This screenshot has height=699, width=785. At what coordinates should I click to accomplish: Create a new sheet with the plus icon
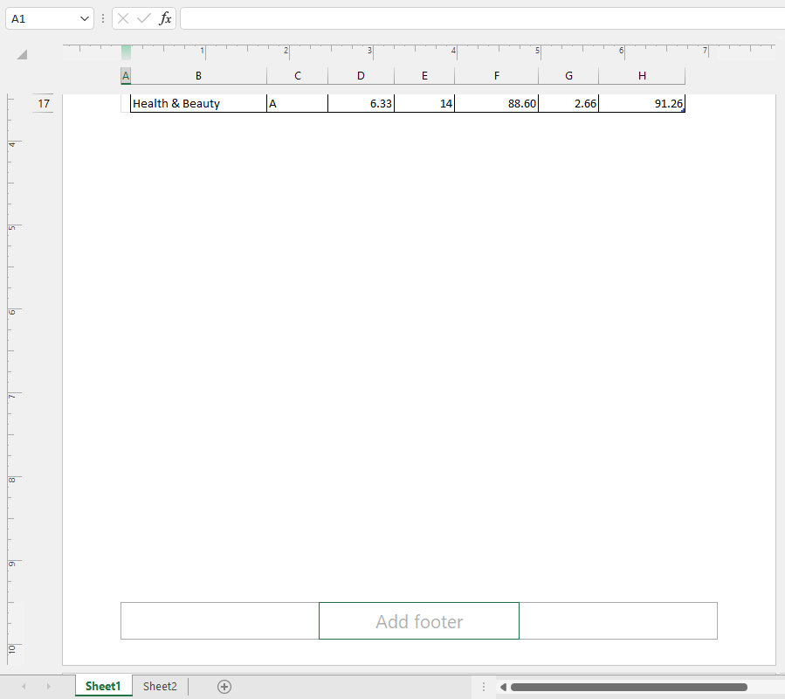click(x=224, y=687)
